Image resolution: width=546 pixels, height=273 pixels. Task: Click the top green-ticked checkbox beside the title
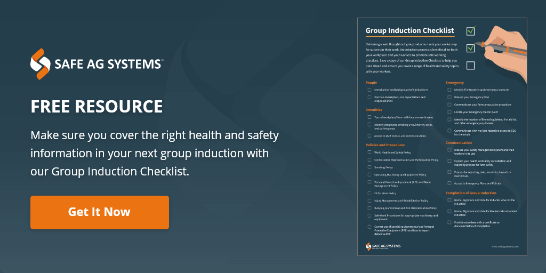pyautogui.click(x=470, y=31)
